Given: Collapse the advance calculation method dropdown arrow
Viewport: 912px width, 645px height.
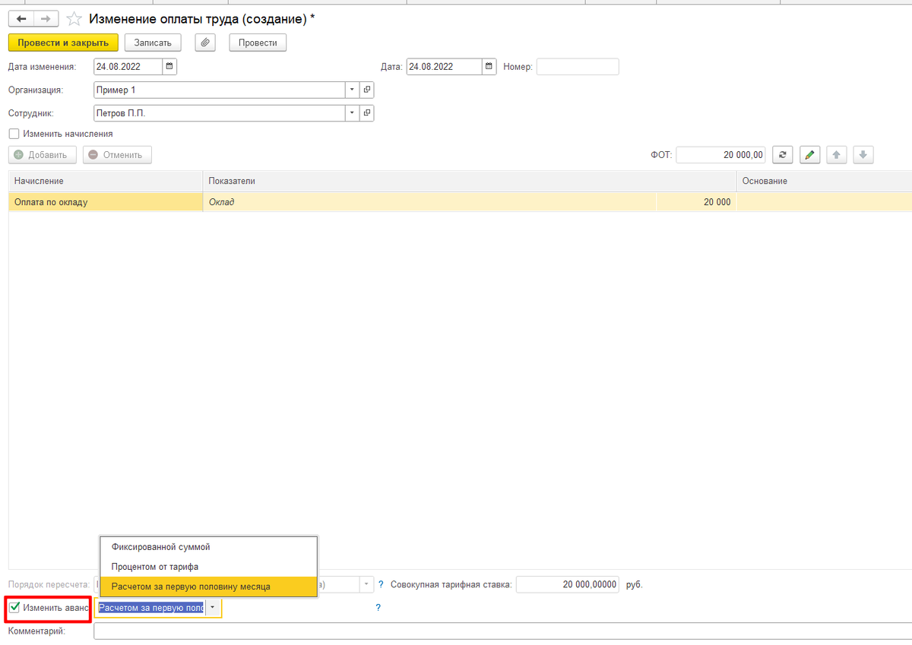Looking at the screenshot, I should (214, 608).
